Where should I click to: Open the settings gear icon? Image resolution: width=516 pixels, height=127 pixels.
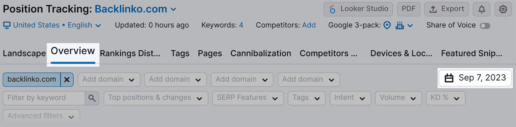503,9
